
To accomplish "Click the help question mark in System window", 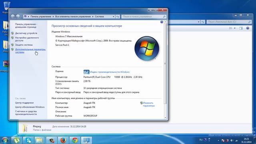I will coord(162,22).
